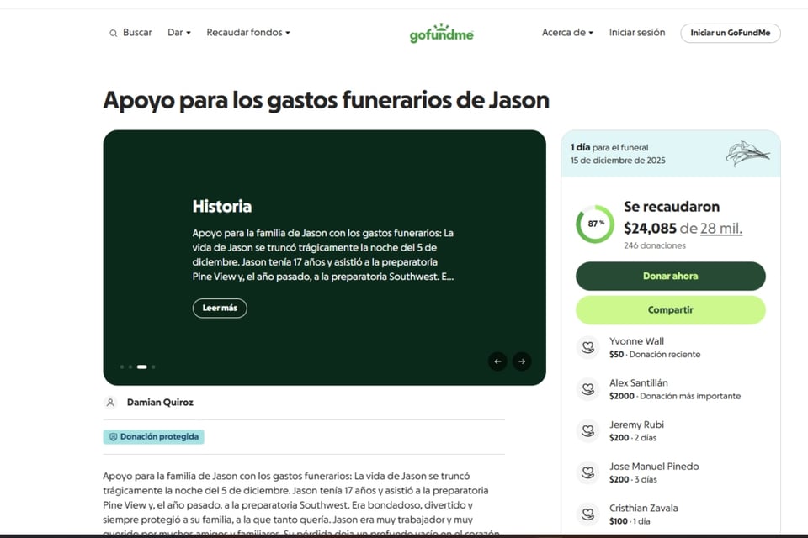
Task: Click the shield icon in the Donación protegida badge
Action: click(114, 436)
